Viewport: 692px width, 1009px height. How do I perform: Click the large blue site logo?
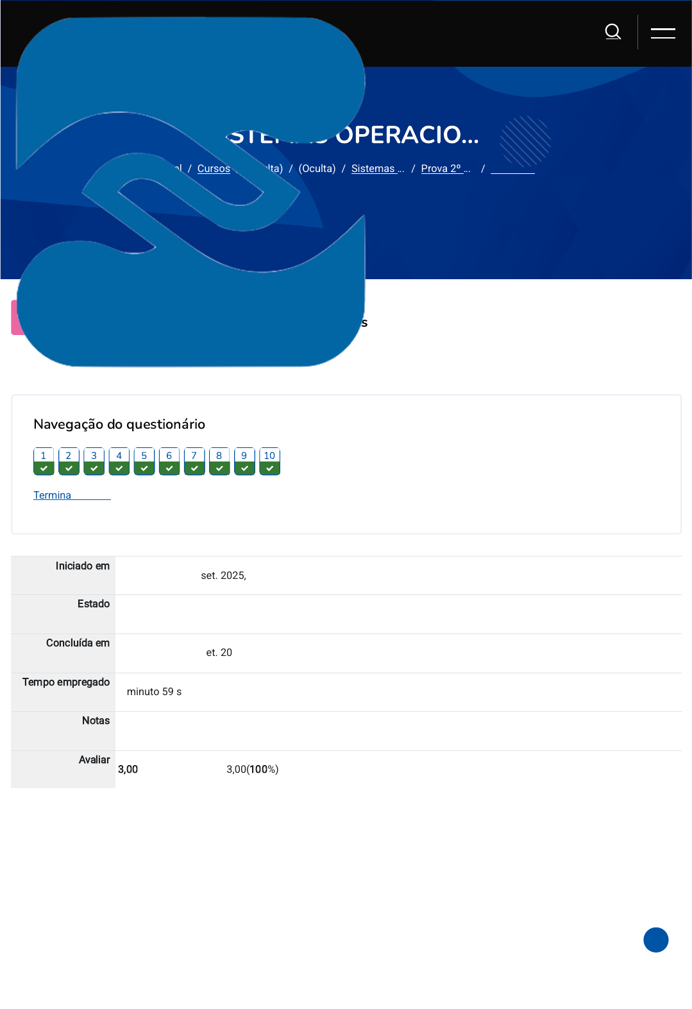(x=190, y=193)
